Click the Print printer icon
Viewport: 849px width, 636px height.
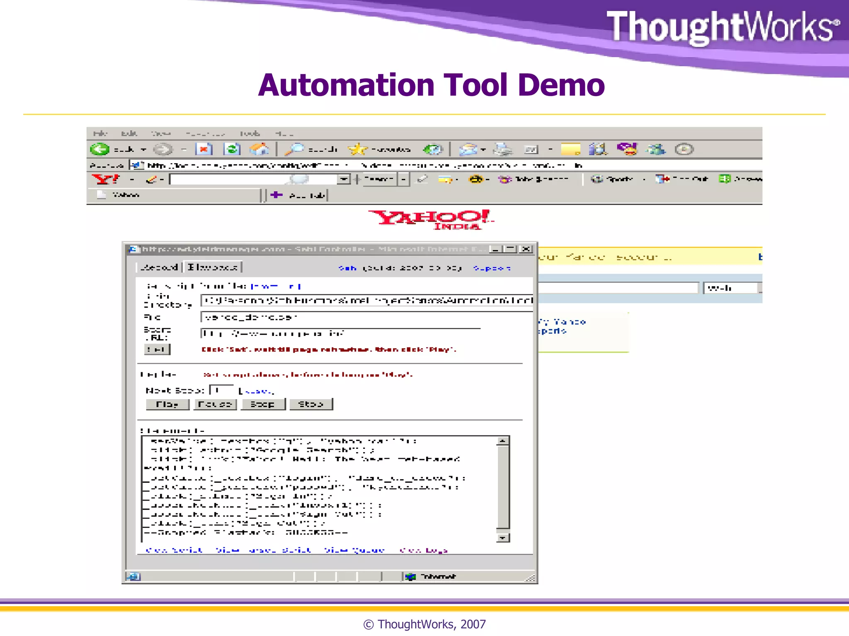(503, 149)
